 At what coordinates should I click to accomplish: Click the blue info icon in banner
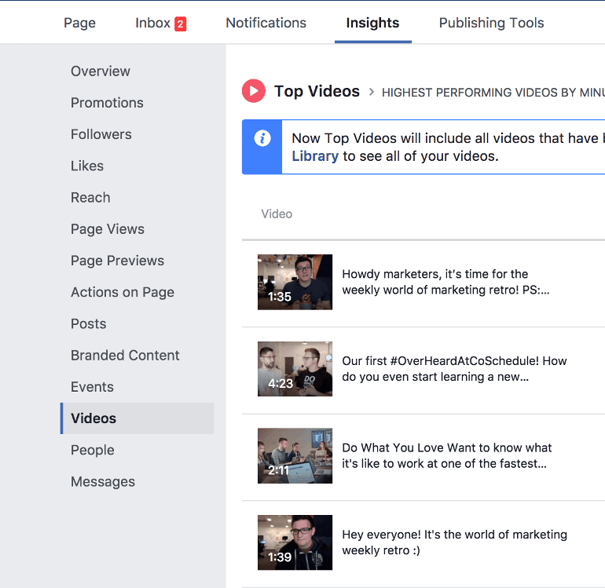click(262, 138)
